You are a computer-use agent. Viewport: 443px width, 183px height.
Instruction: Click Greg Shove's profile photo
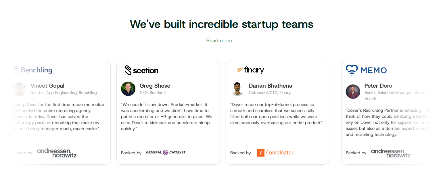tap(128, 89)
